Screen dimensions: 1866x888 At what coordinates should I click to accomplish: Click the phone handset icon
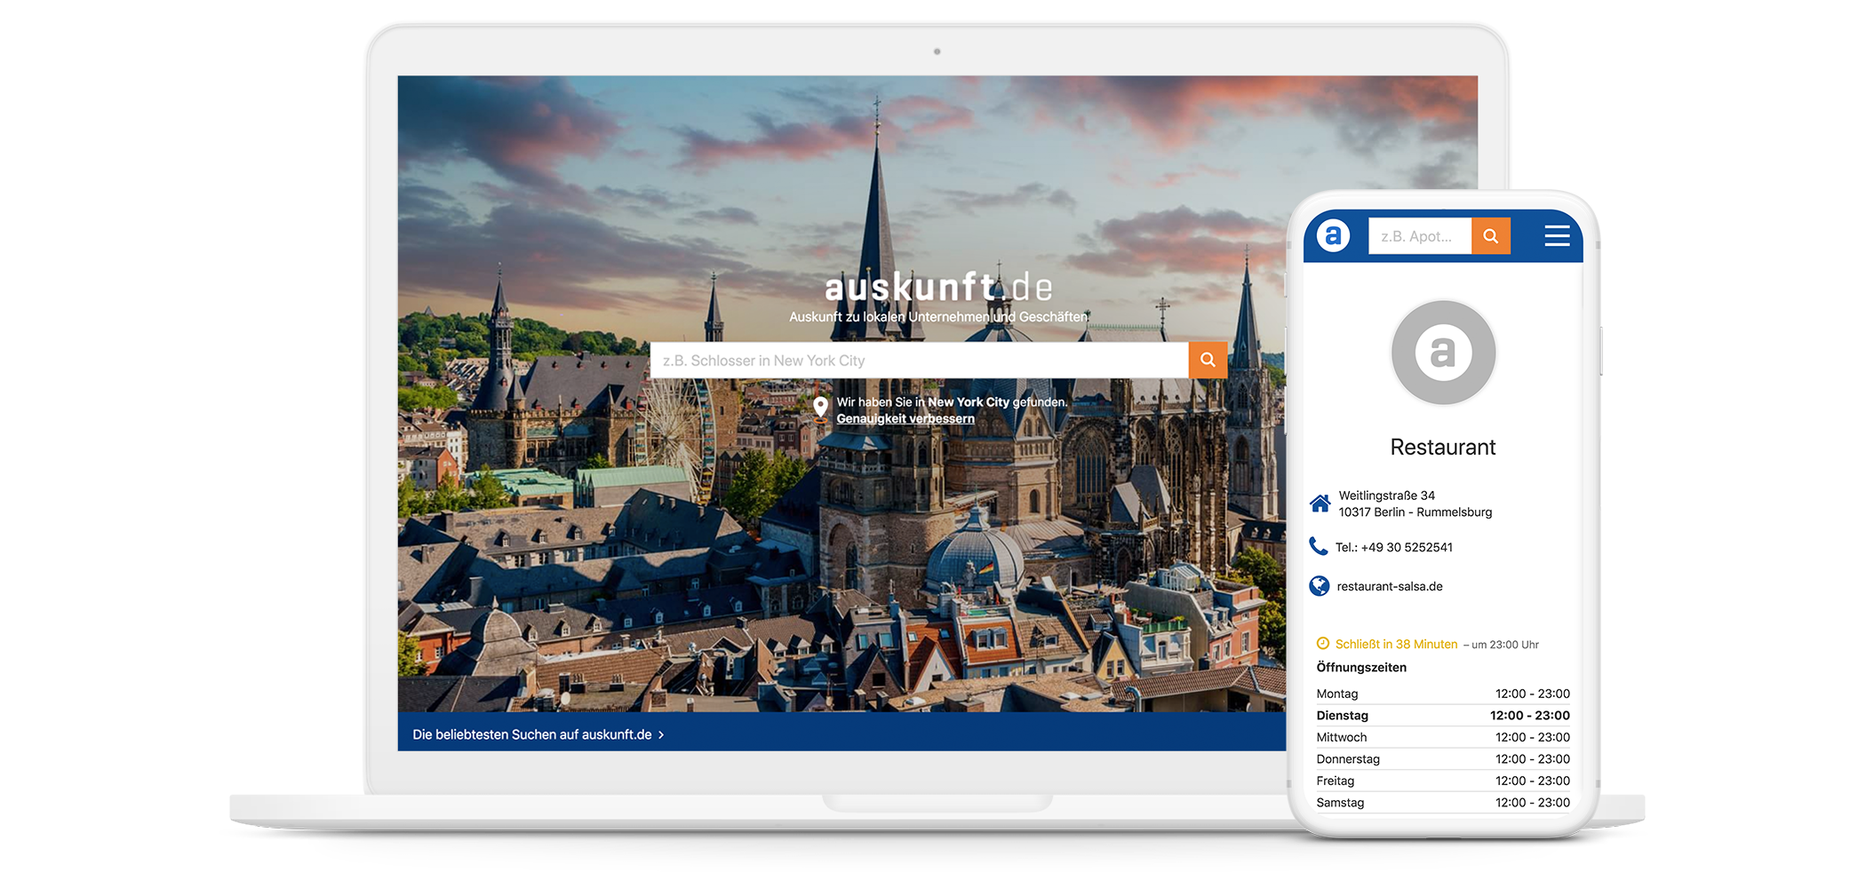(x=1319, y=546)
